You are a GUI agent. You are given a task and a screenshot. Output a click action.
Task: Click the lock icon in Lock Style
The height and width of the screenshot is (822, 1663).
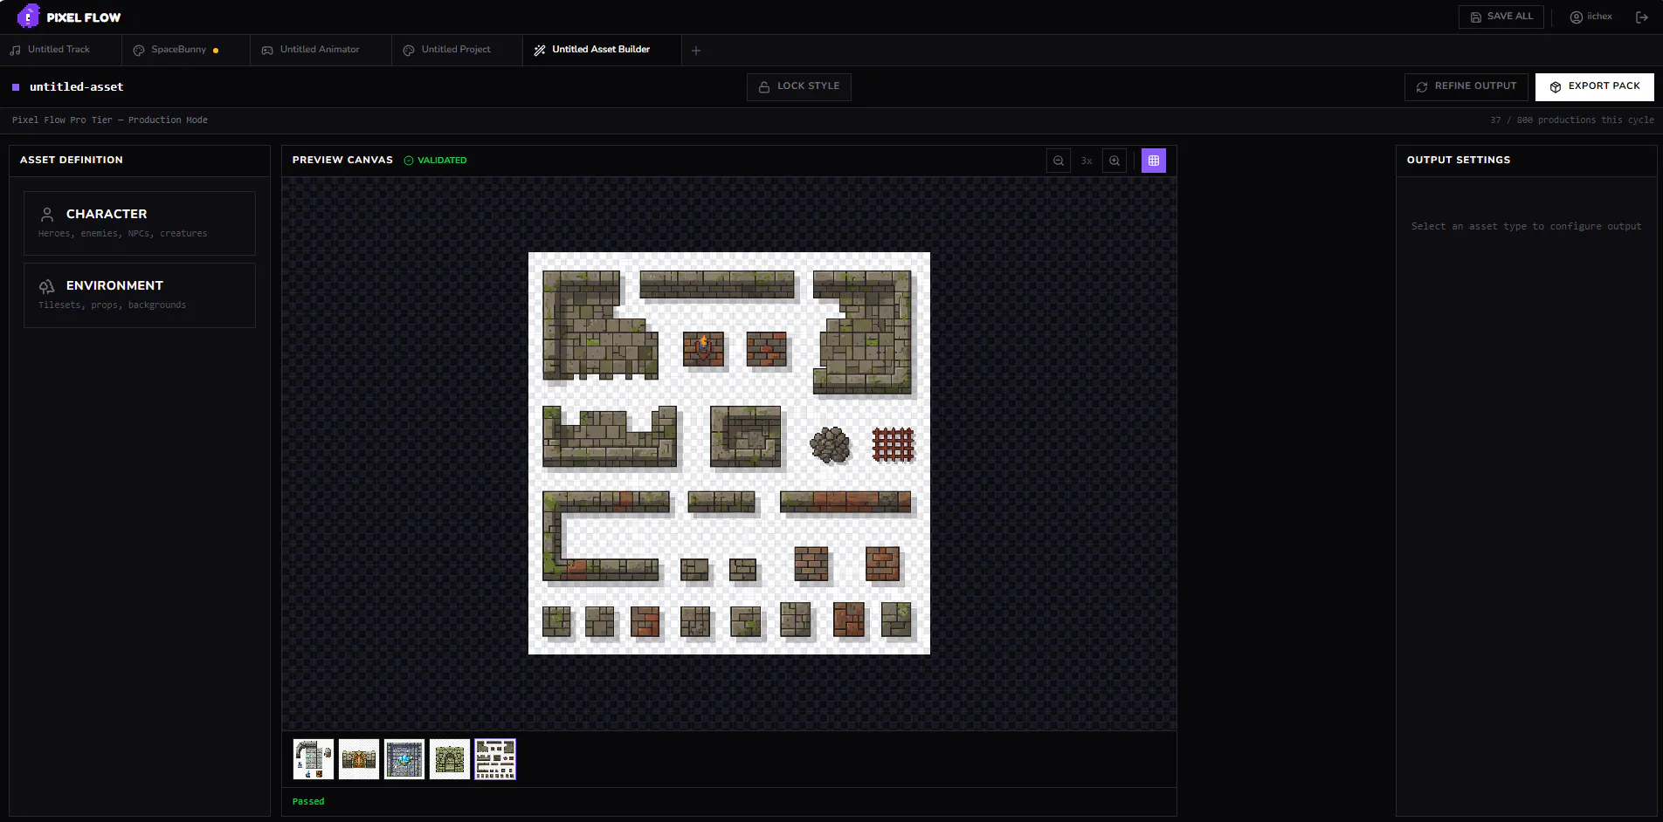pyautogui.click(x=764, y=87)
